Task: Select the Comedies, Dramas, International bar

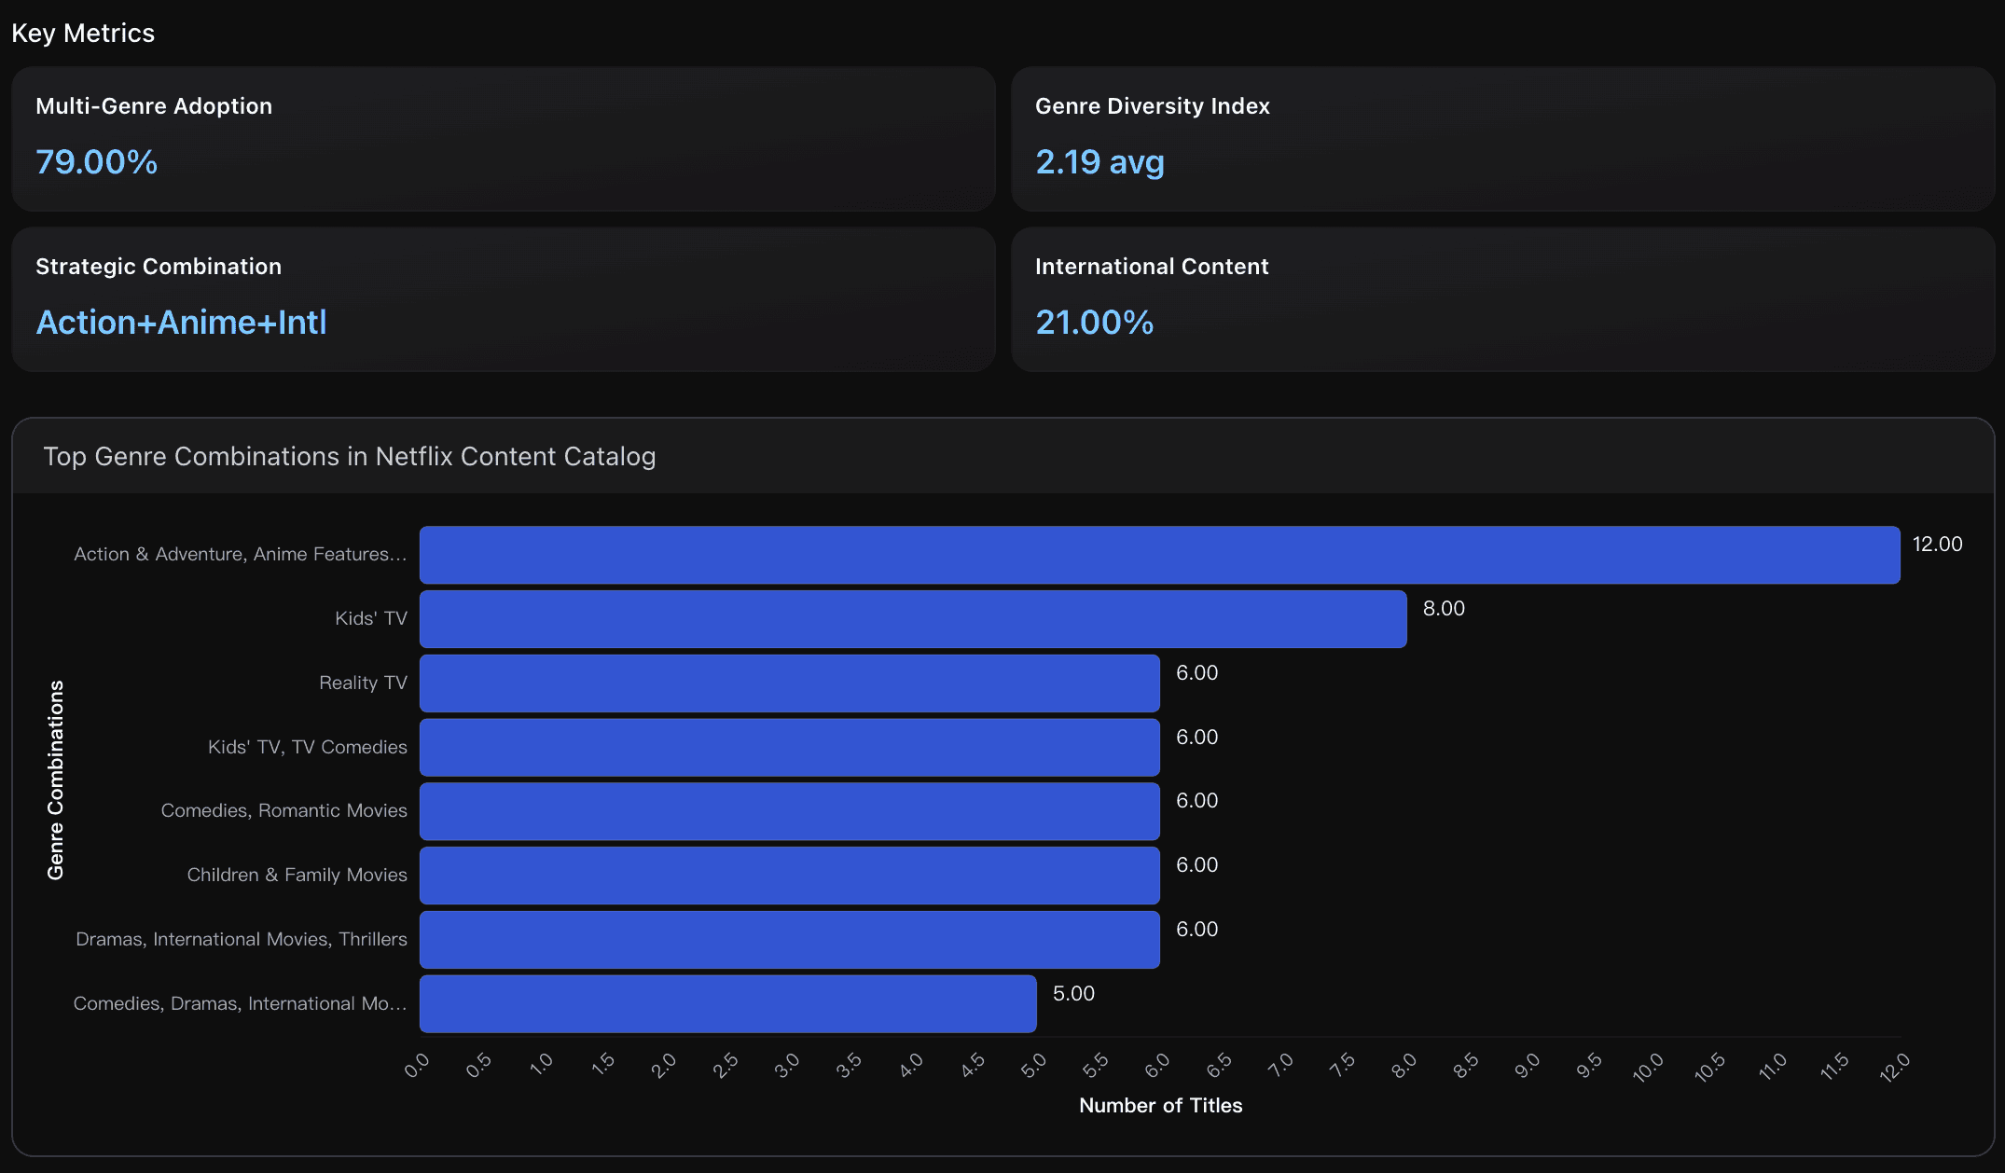Action: 727,1004
